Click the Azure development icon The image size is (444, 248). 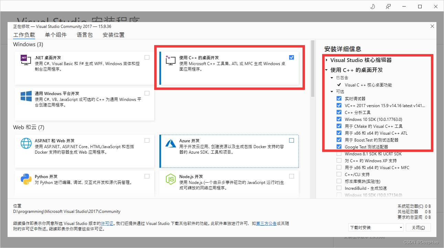(171, 143)
